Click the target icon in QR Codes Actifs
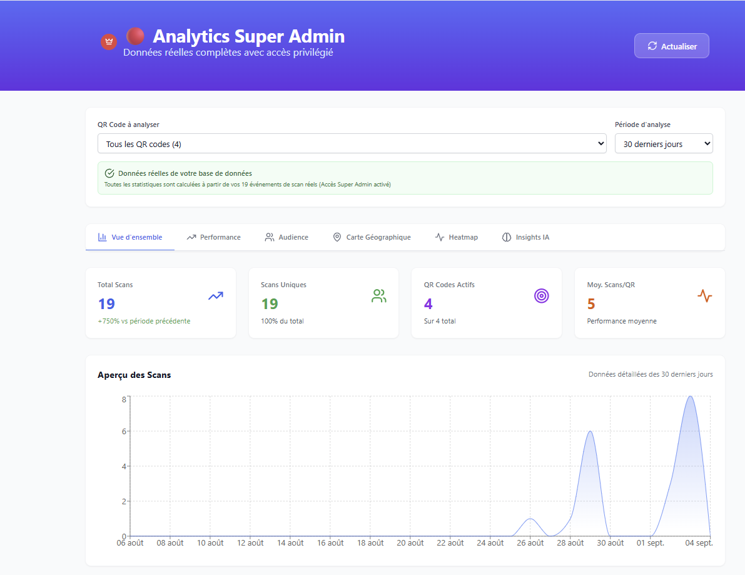This screenshot has height=575, width=745. point(541,296)
